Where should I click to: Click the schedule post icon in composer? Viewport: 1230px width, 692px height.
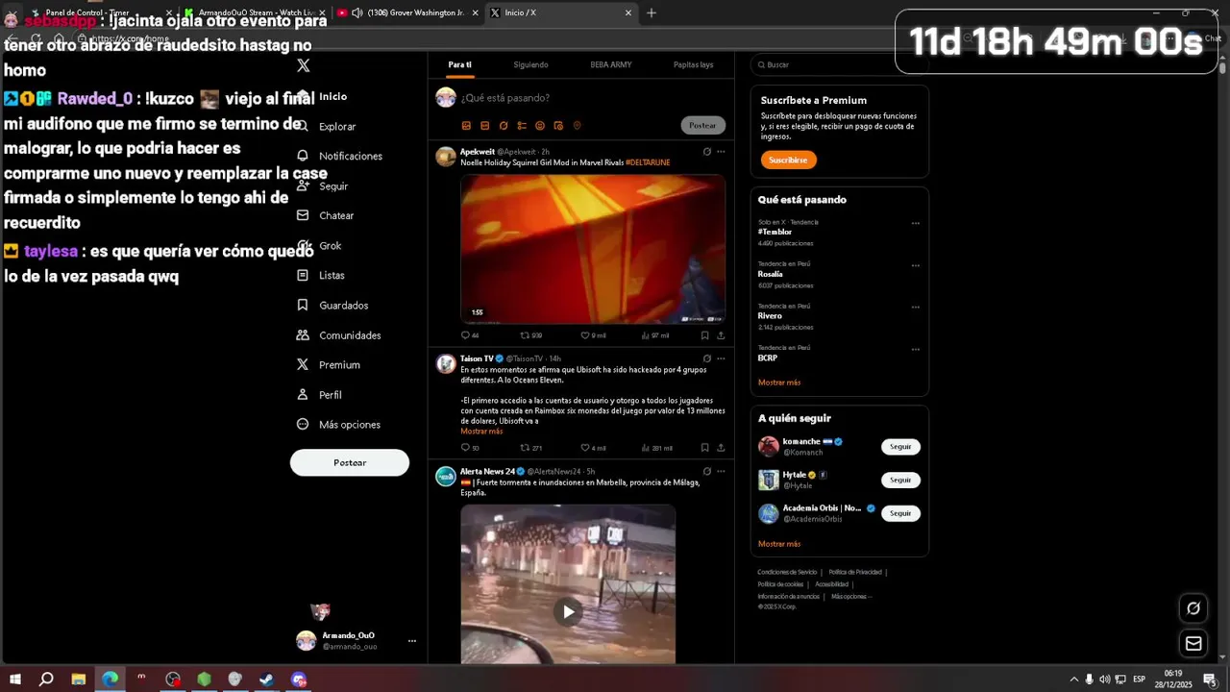click(x=558, y=126)
